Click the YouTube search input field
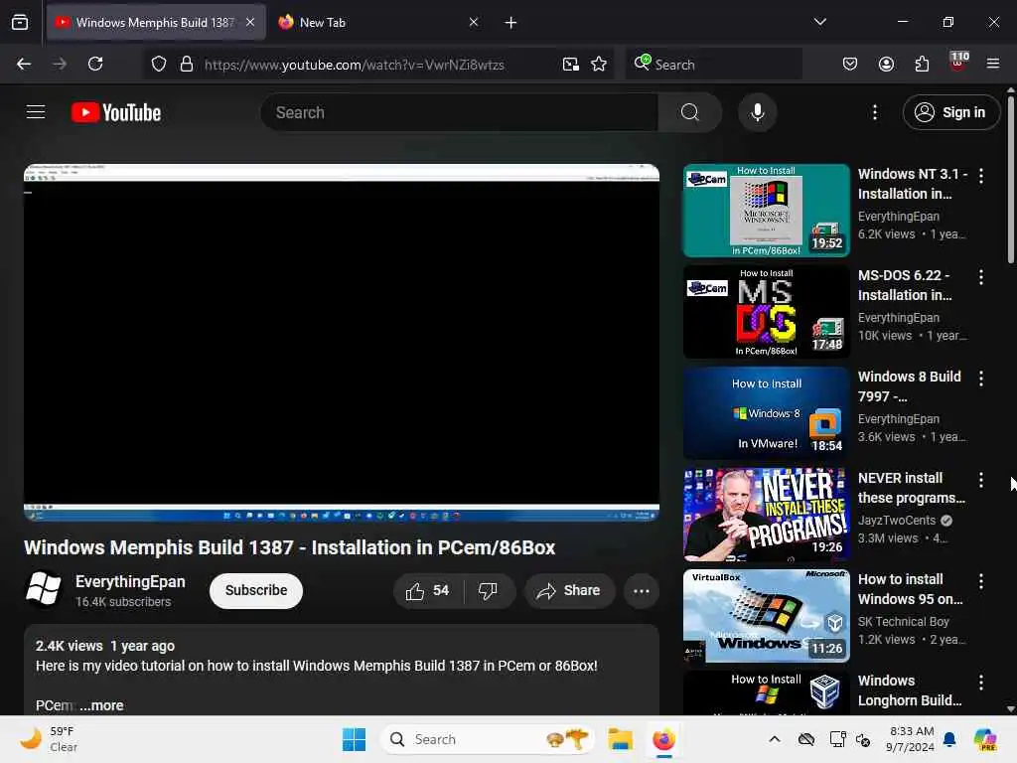Image resolution: width=1017 pixels, height=763 pixels. (460, 112)
